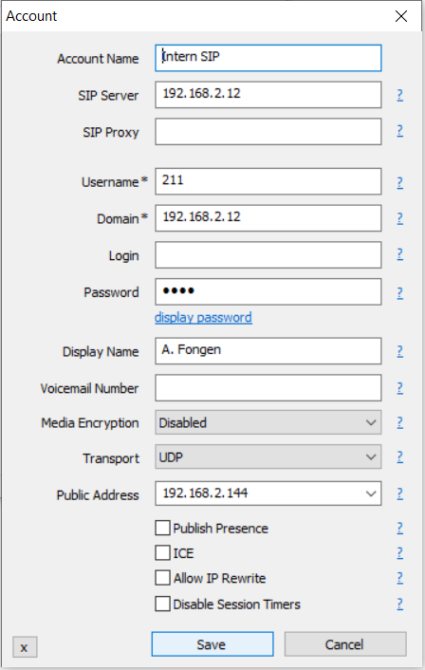
Task: Focus the Password field
Action: click(268, 292)
